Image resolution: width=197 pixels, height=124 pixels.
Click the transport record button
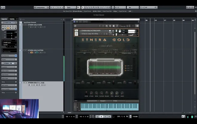pos(109,117)
